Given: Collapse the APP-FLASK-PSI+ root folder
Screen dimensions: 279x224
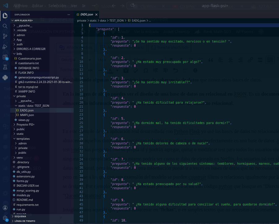Looking at the screenshot, I should pos(24,20).
